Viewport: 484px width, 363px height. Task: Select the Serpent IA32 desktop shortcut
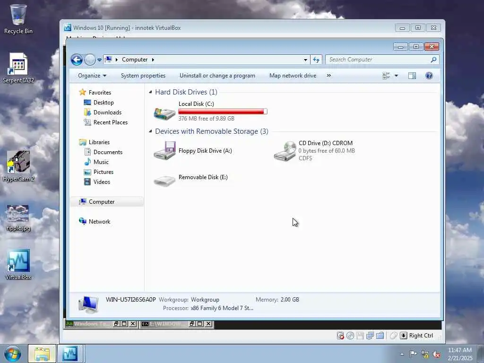18,68
